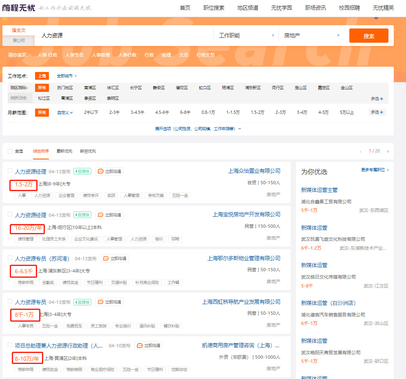Open recommended job 新媒体运营主管

click(x=319, y=190)
